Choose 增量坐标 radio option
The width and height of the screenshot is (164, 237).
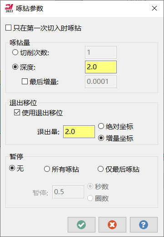pos(101,138)
